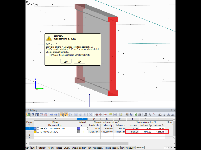Open the cross-section library book icon
Viewport: 201px width, 150px height.
[x=160, y=115]
